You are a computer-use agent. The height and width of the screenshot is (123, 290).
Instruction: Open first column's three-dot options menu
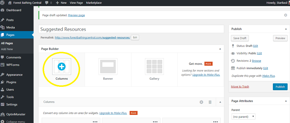pos(95,122)
